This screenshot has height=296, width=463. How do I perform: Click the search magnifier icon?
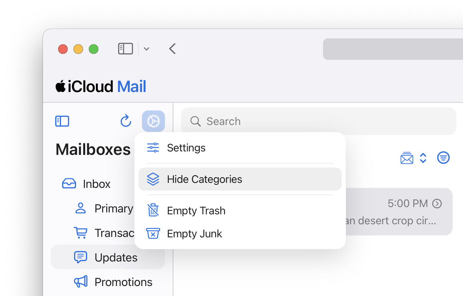click(196, 122)
